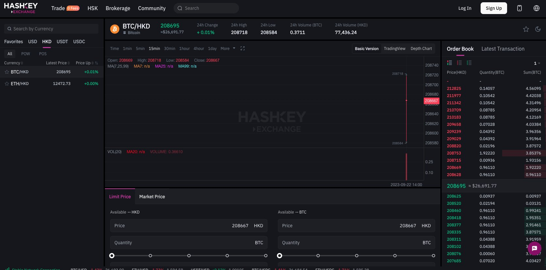Open the mobile app download icon

(520, 8)
